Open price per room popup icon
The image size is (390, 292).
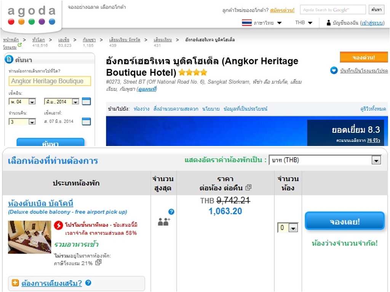pos(248,187)
